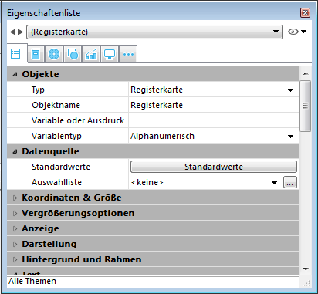
Task: Open the chart tab icon
Action: pos(91,54)
